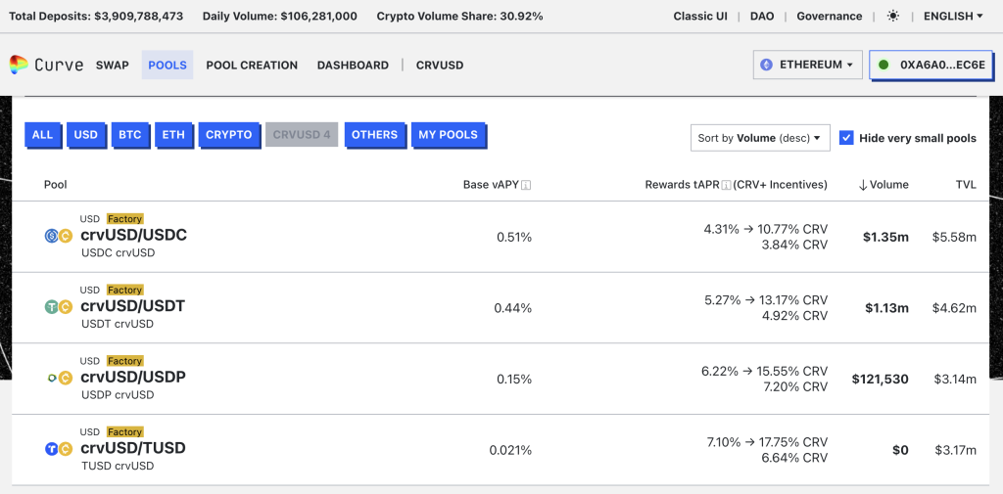Open the ETHEREUM network dropdown
This screenshot has width=1003, height=494.
pyautogui.click(x=807, y=65)
